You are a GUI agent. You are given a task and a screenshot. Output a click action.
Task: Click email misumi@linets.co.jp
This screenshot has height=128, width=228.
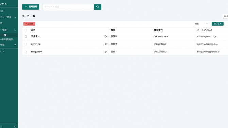click(207, 36)
